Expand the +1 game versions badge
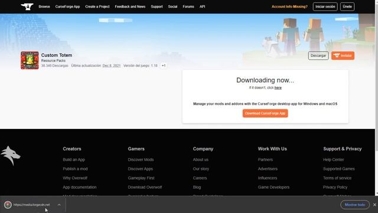 pos(164,66)
